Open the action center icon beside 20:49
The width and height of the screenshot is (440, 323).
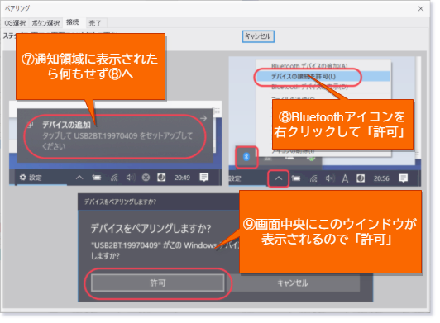pyautogui.click(x=203, y=178)
